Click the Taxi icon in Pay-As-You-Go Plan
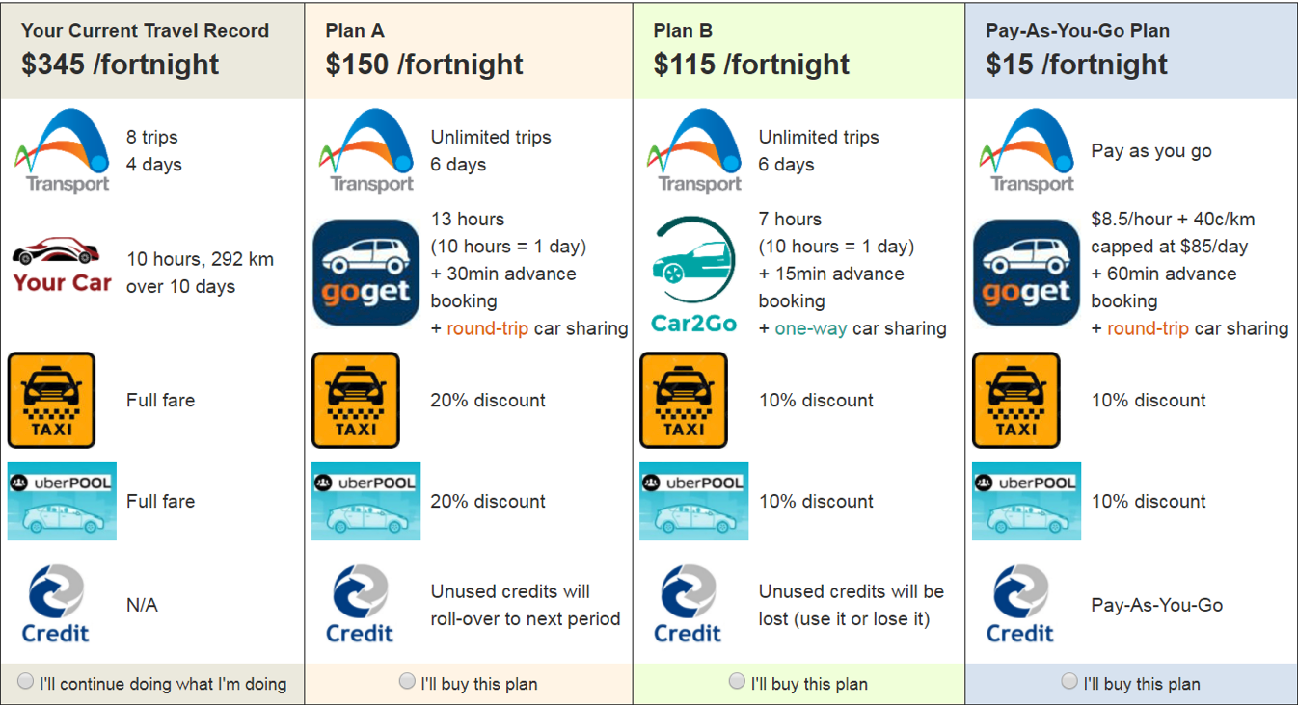 [1016, 400]
